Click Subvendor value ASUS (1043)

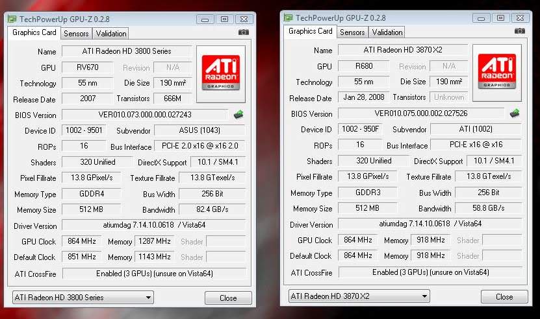tap(199, 130)
